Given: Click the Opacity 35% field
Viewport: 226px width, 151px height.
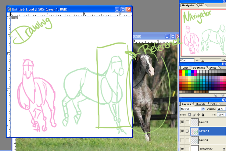Looking at the screenshot, I should coord(221,109).
